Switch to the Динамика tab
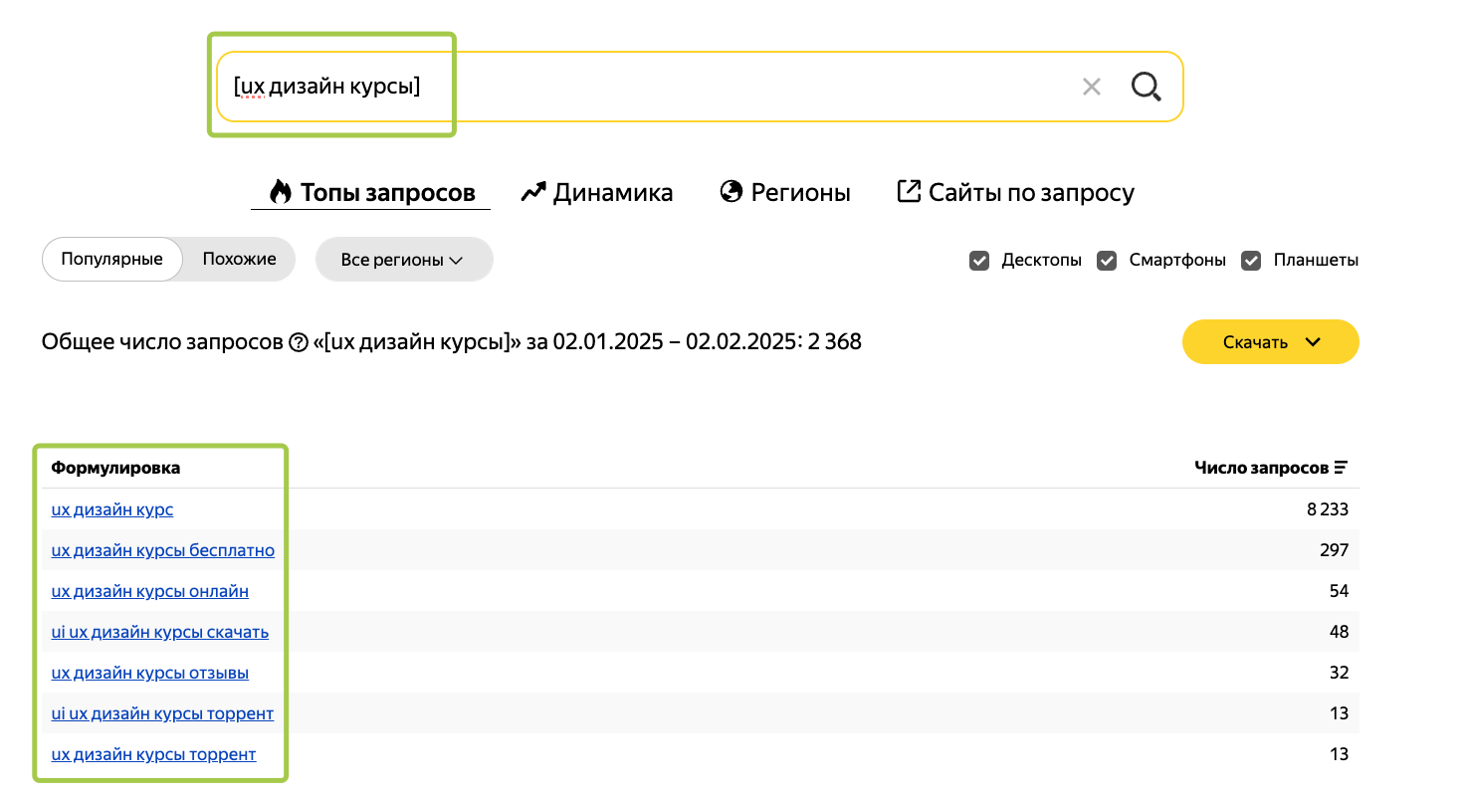The image size is (1464, 795). point(597,192)
